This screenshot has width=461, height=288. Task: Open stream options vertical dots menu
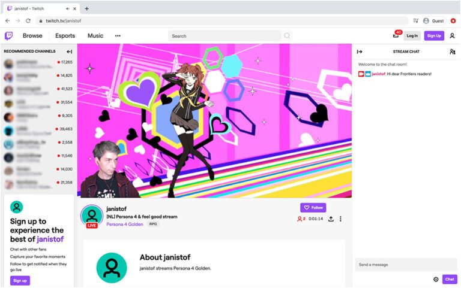(340, 219)
